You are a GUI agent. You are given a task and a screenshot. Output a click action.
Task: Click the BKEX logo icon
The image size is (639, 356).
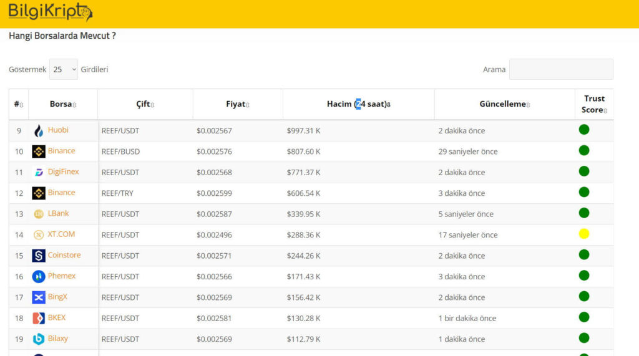pos(39,318)
